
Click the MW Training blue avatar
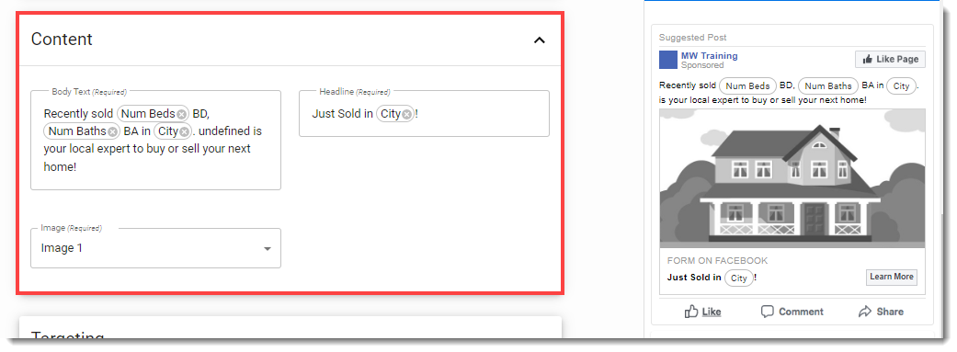click(668, 60)
